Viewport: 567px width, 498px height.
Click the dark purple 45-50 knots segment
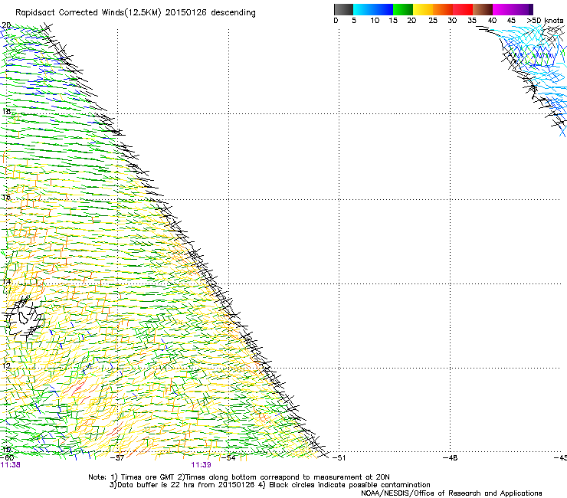tap(523, 9)
